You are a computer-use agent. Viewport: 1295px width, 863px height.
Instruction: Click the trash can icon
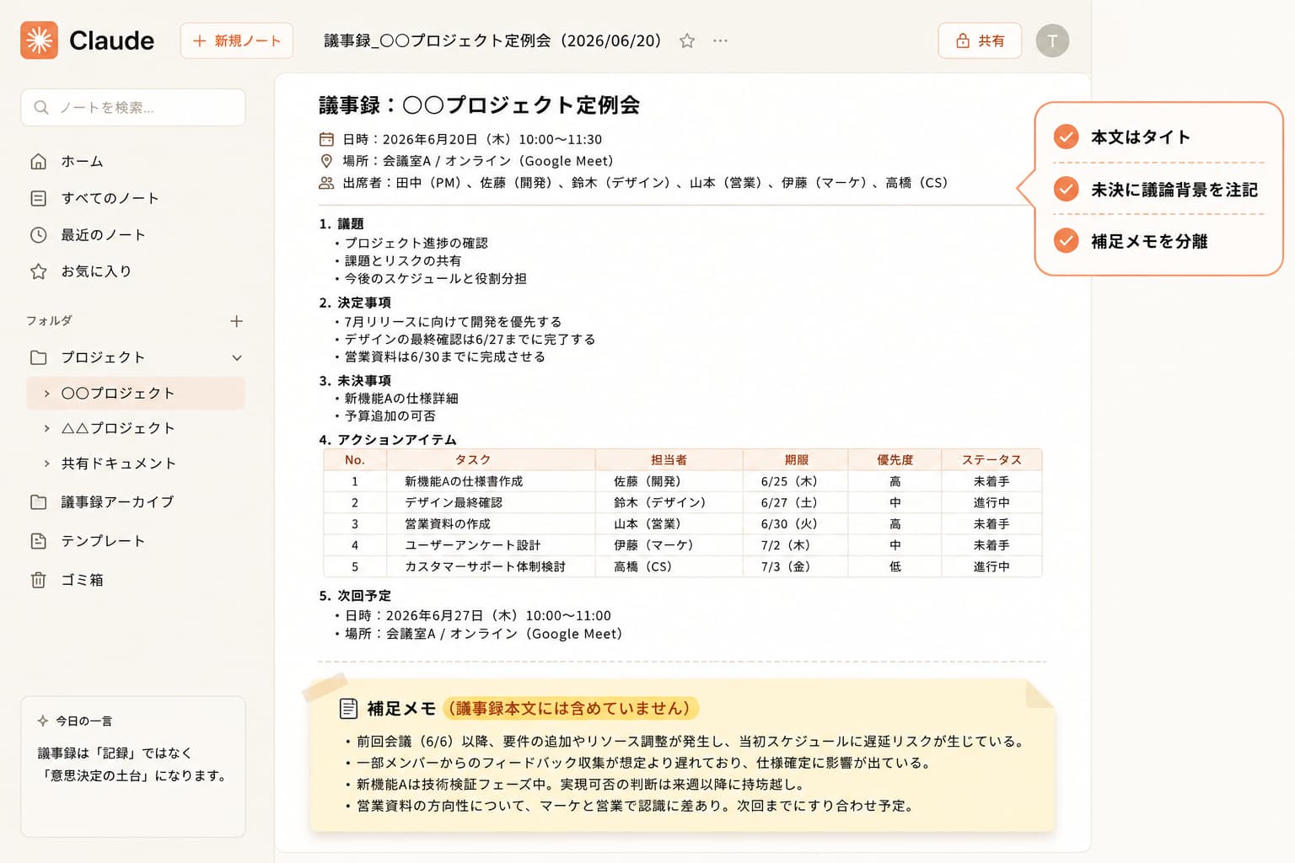(x=39, y=580)
